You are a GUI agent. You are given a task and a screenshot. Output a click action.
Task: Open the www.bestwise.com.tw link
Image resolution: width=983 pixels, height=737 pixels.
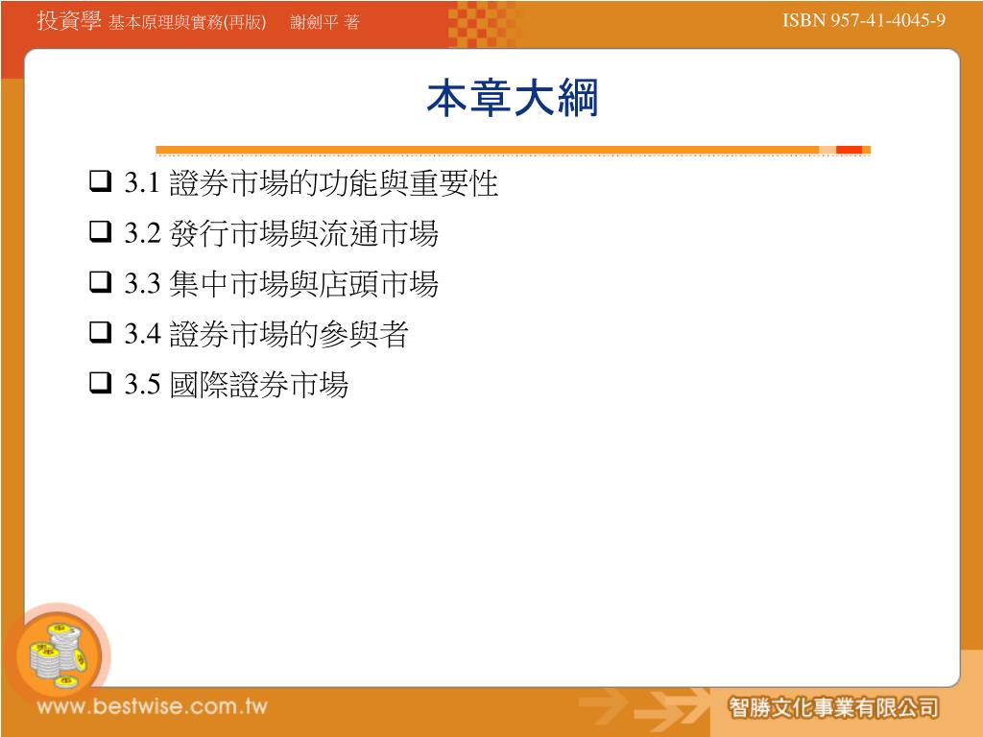(x=152, y=707)
